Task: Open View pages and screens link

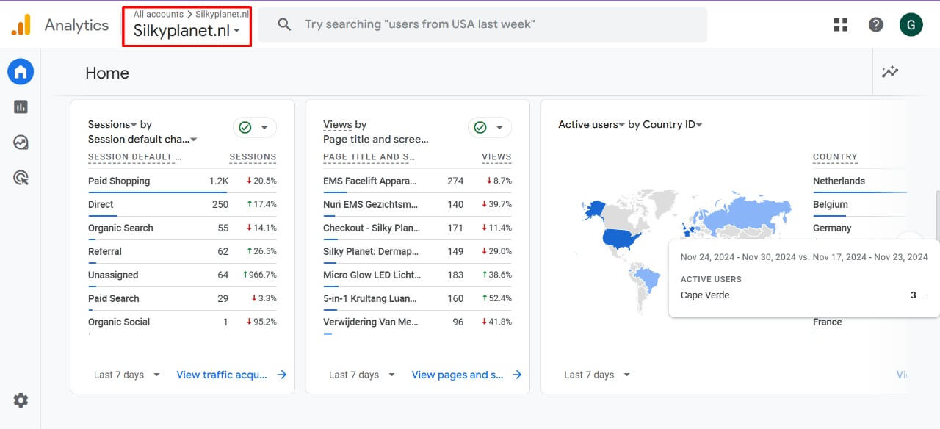Action: coord(457,375)
